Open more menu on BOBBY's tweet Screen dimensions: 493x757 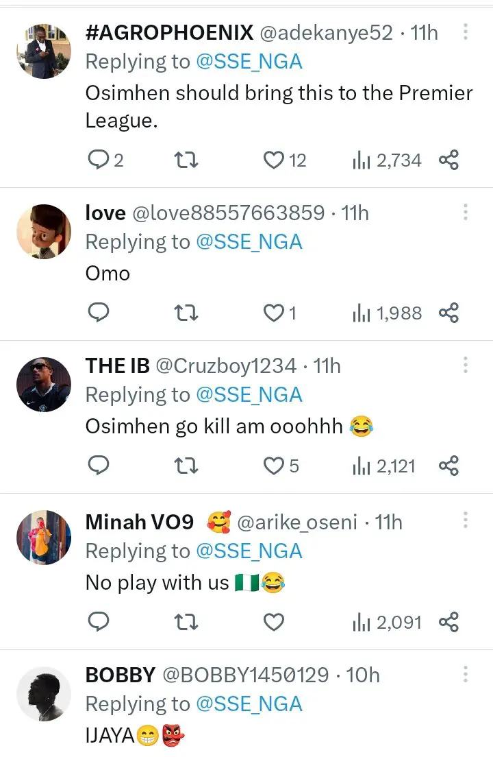coord(465,674)
